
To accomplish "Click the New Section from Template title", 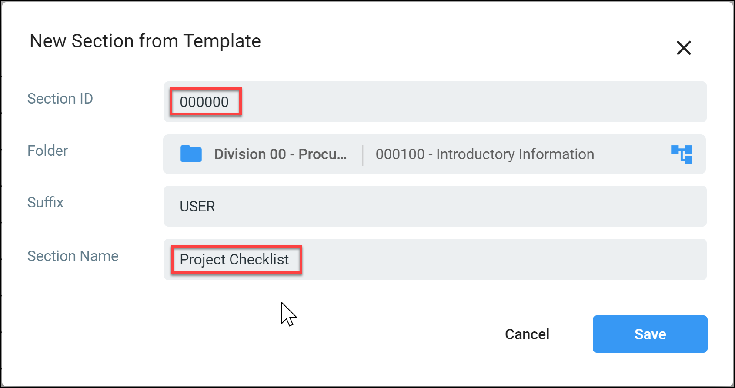I will [x=145, y=41].
